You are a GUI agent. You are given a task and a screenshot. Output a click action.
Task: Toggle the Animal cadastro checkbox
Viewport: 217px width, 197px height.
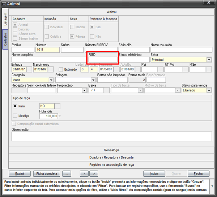[15, 25]
